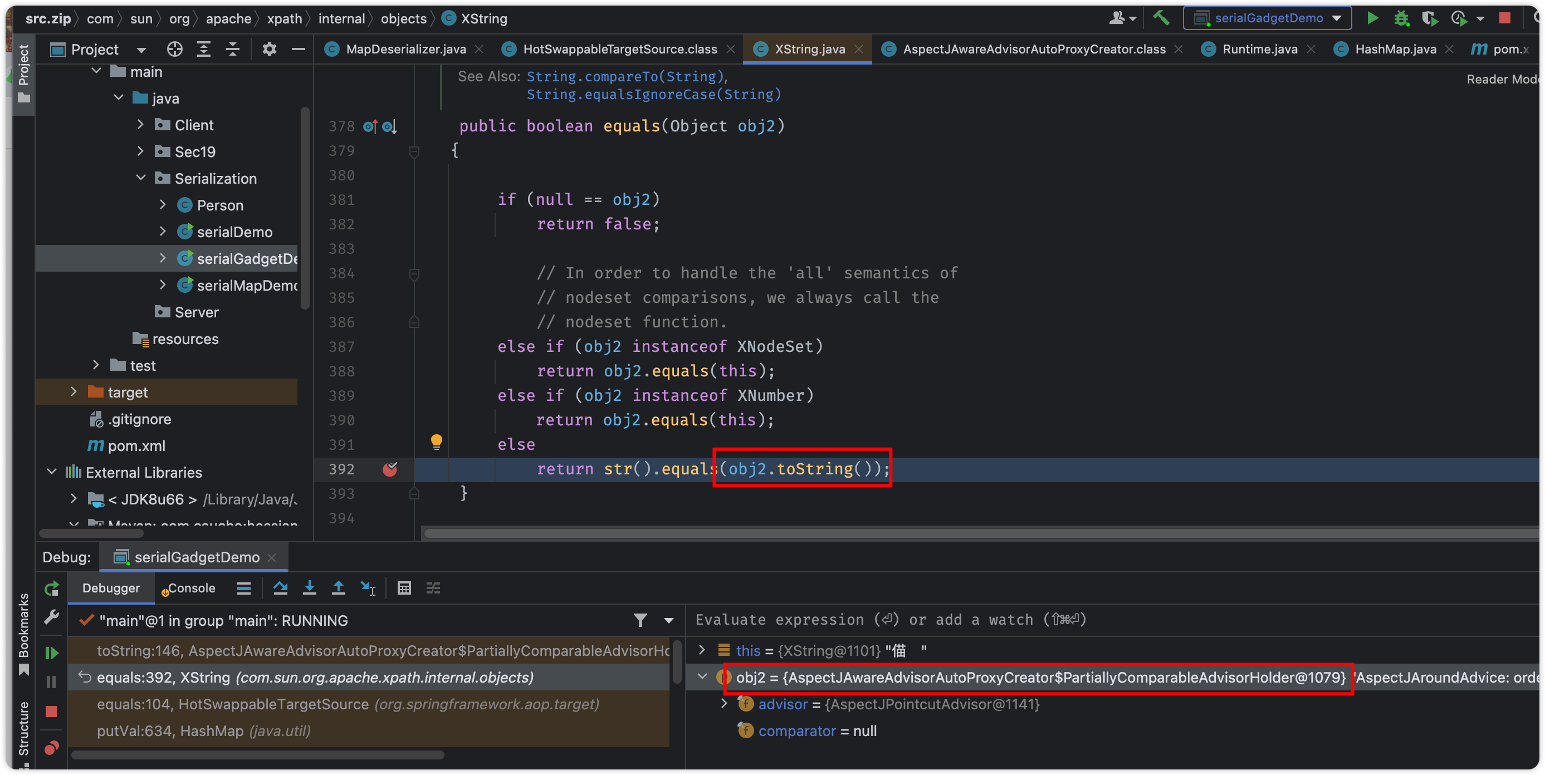Screen dimensions: 1545x775
Task: Click the Step Into debugger icon
Action: [310, 588]
